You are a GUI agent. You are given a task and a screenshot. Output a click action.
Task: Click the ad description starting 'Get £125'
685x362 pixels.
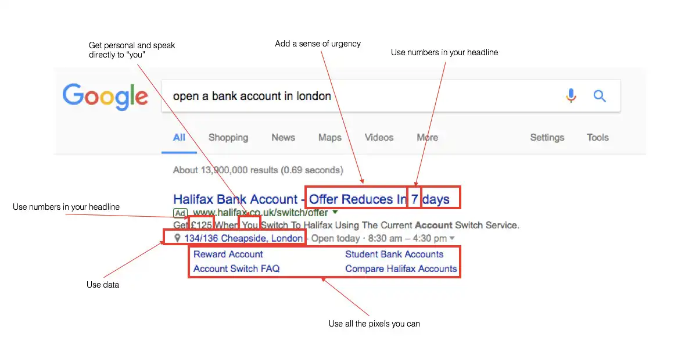pyautogui.click(x=346, y=225)
